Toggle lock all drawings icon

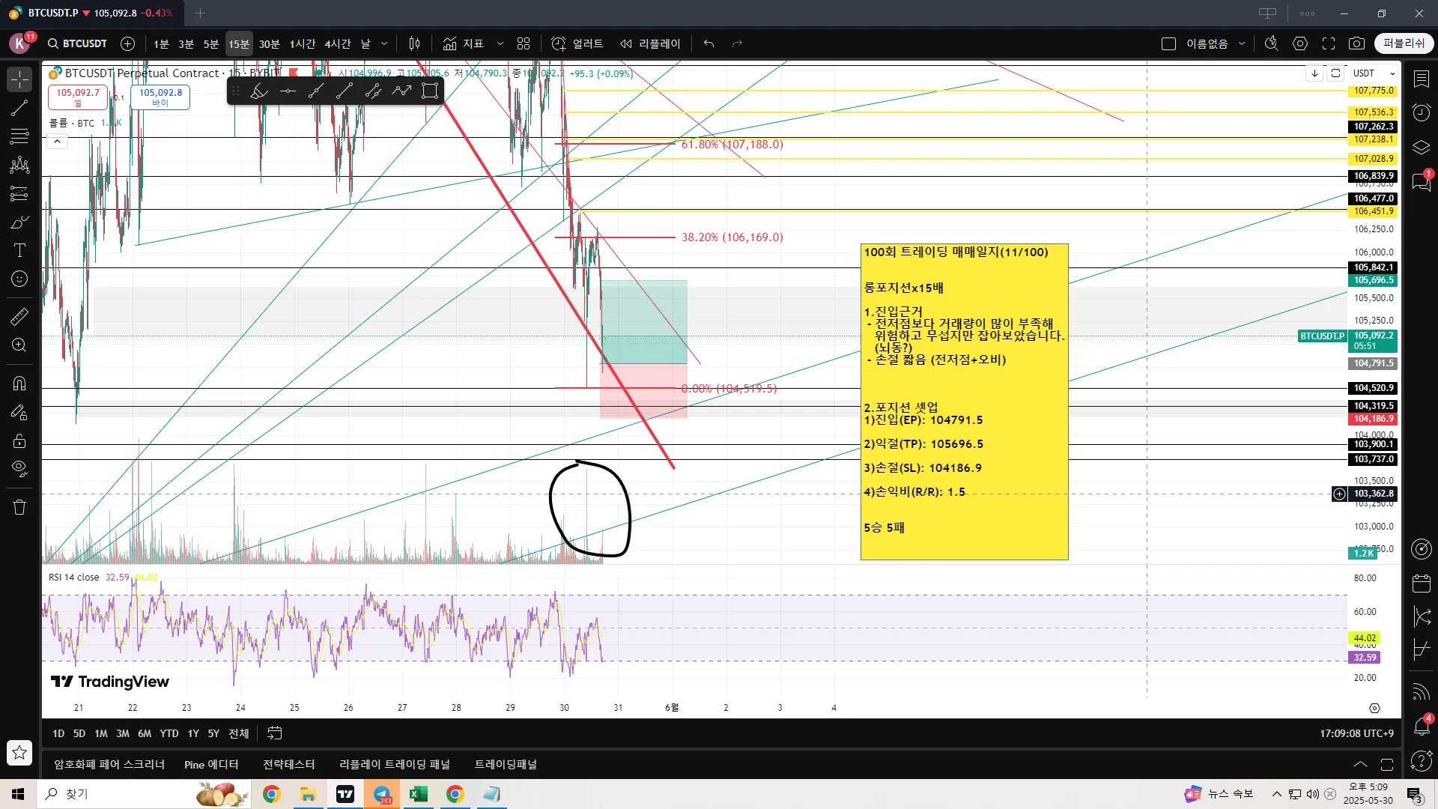(x=19, y=440)
